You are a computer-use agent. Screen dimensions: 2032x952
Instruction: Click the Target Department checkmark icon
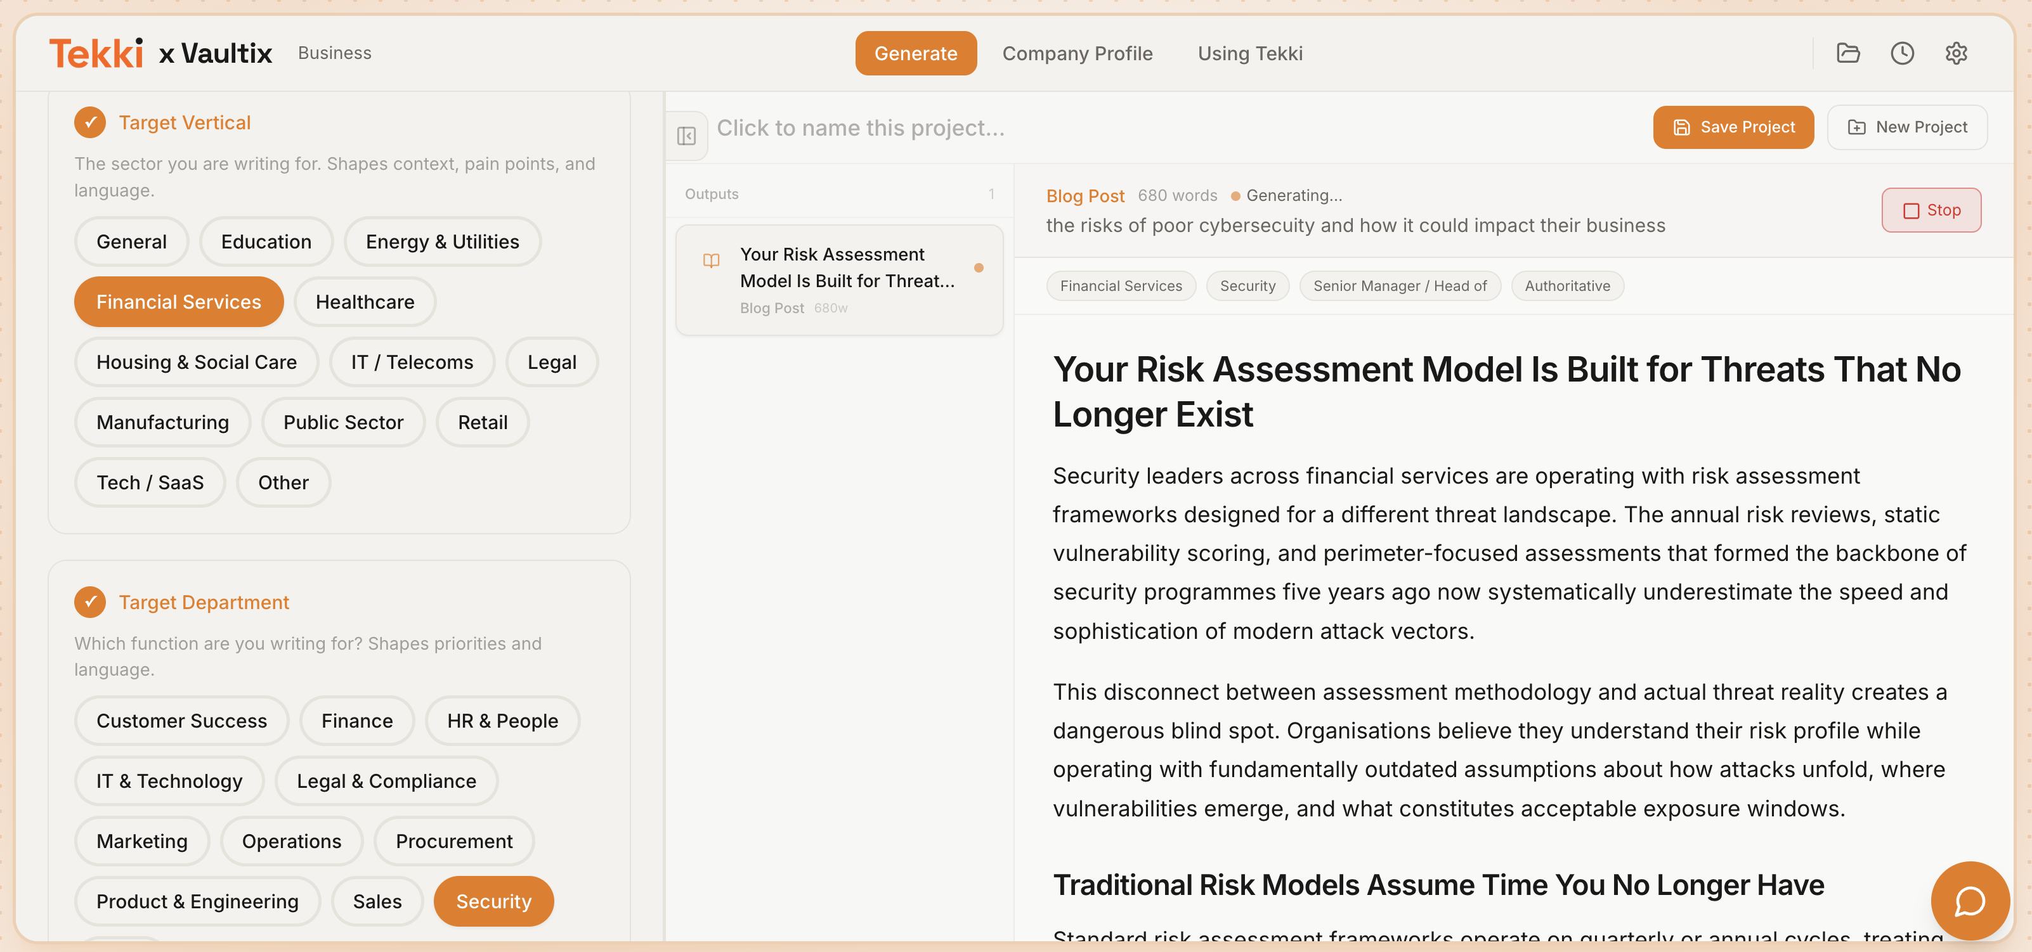point(90,602)
